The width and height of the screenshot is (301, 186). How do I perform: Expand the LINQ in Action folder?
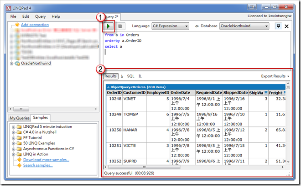click(x=14, y=155)
